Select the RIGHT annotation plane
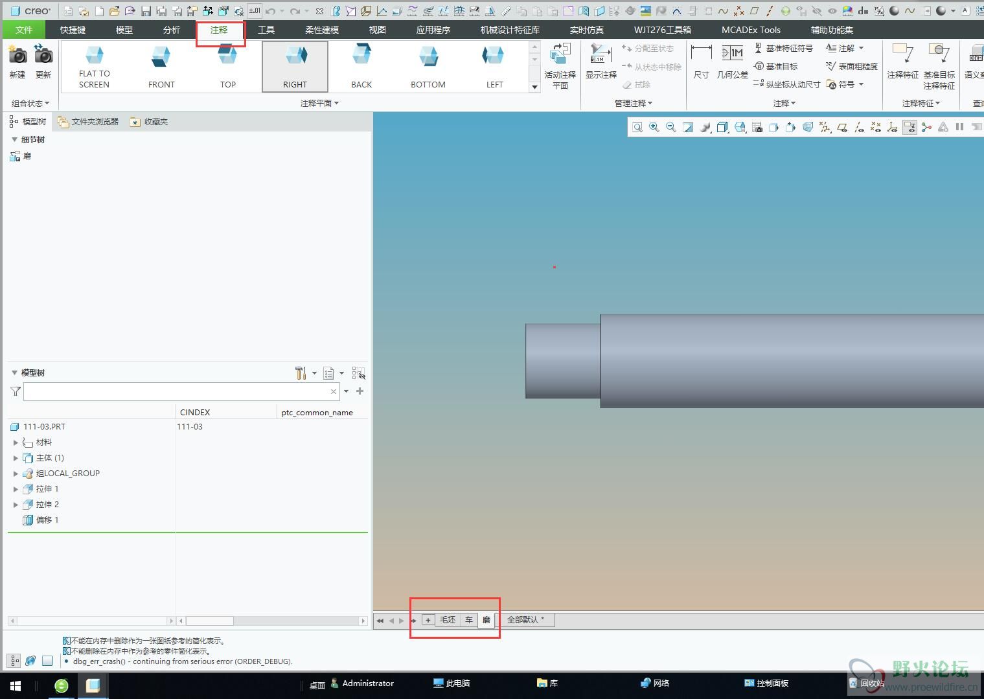This screenshot has width=984, height=699. click(295, 67)
